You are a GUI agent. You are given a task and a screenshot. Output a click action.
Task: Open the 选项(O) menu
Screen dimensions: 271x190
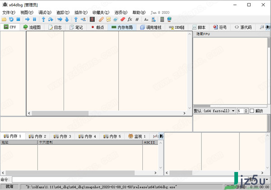coord(121,13)
